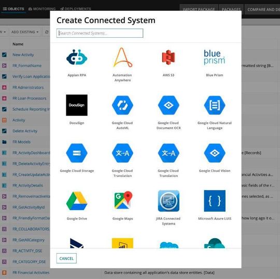
Task: Select Google Cloud AutoML icon
Action: coord(122,105)
